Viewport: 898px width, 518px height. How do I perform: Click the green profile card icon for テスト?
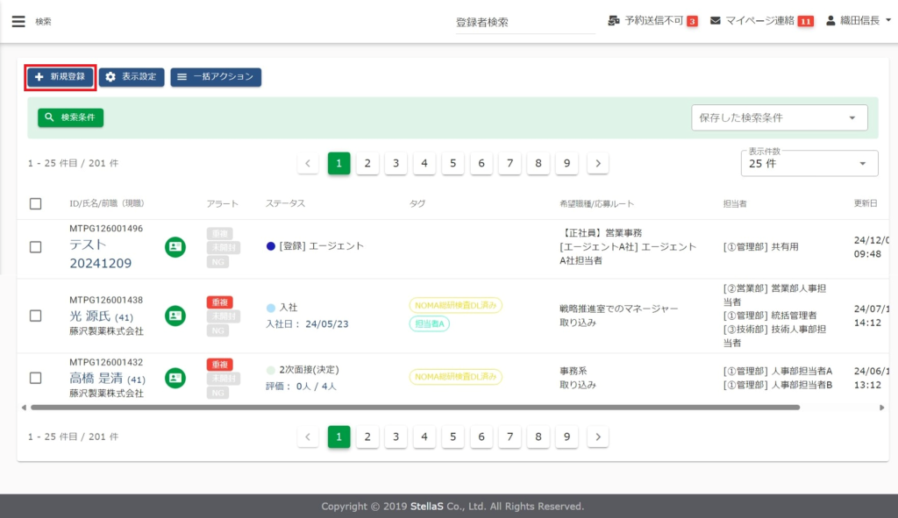[175, 247]
